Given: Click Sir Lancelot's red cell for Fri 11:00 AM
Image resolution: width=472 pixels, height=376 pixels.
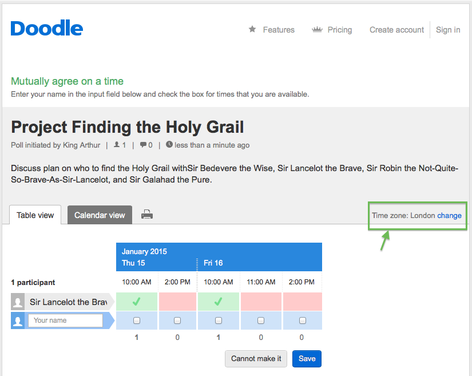Looking at the screenshot, I should tap(261, 302).
